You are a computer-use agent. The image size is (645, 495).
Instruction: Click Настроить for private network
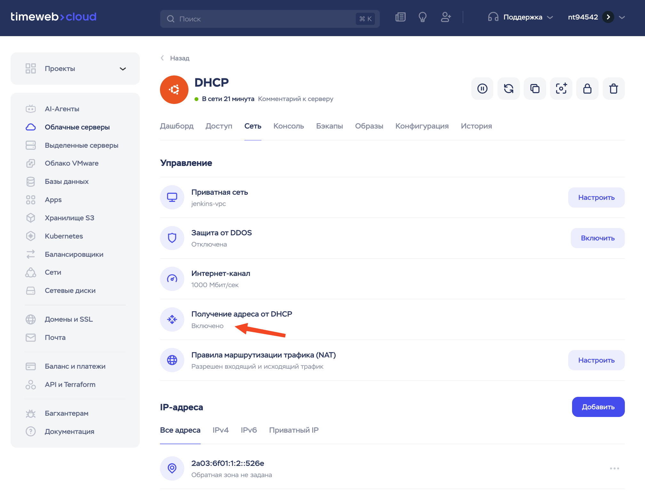click(x=596, y=197)
